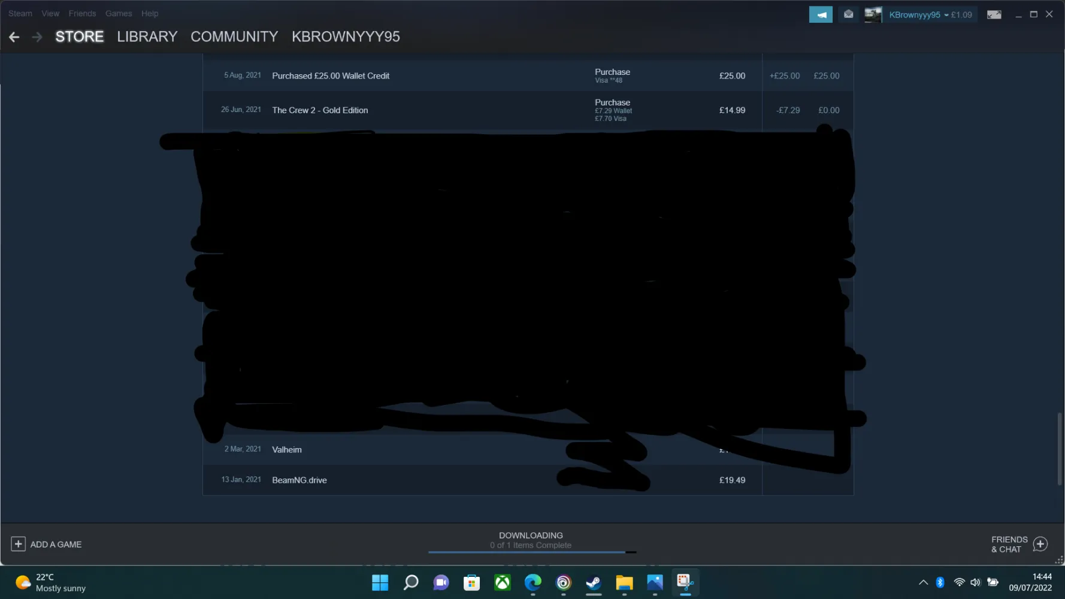
Task: Click Add a Game plus icon
Action: pyautogui.click(x=18, y=544)
